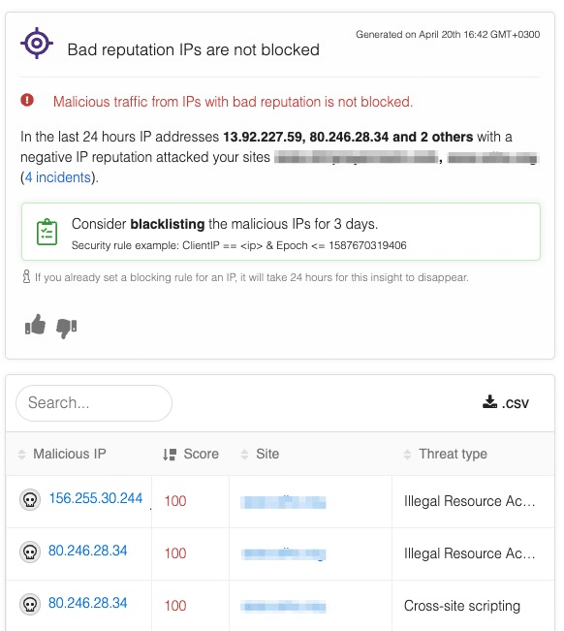Click the purple target insight icon
The image size is (564, 631).
[37, 43]
